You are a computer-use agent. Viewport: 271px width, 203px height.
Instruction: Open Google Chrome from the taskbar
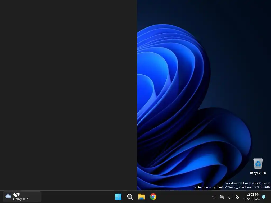click(x=153, y=197)
